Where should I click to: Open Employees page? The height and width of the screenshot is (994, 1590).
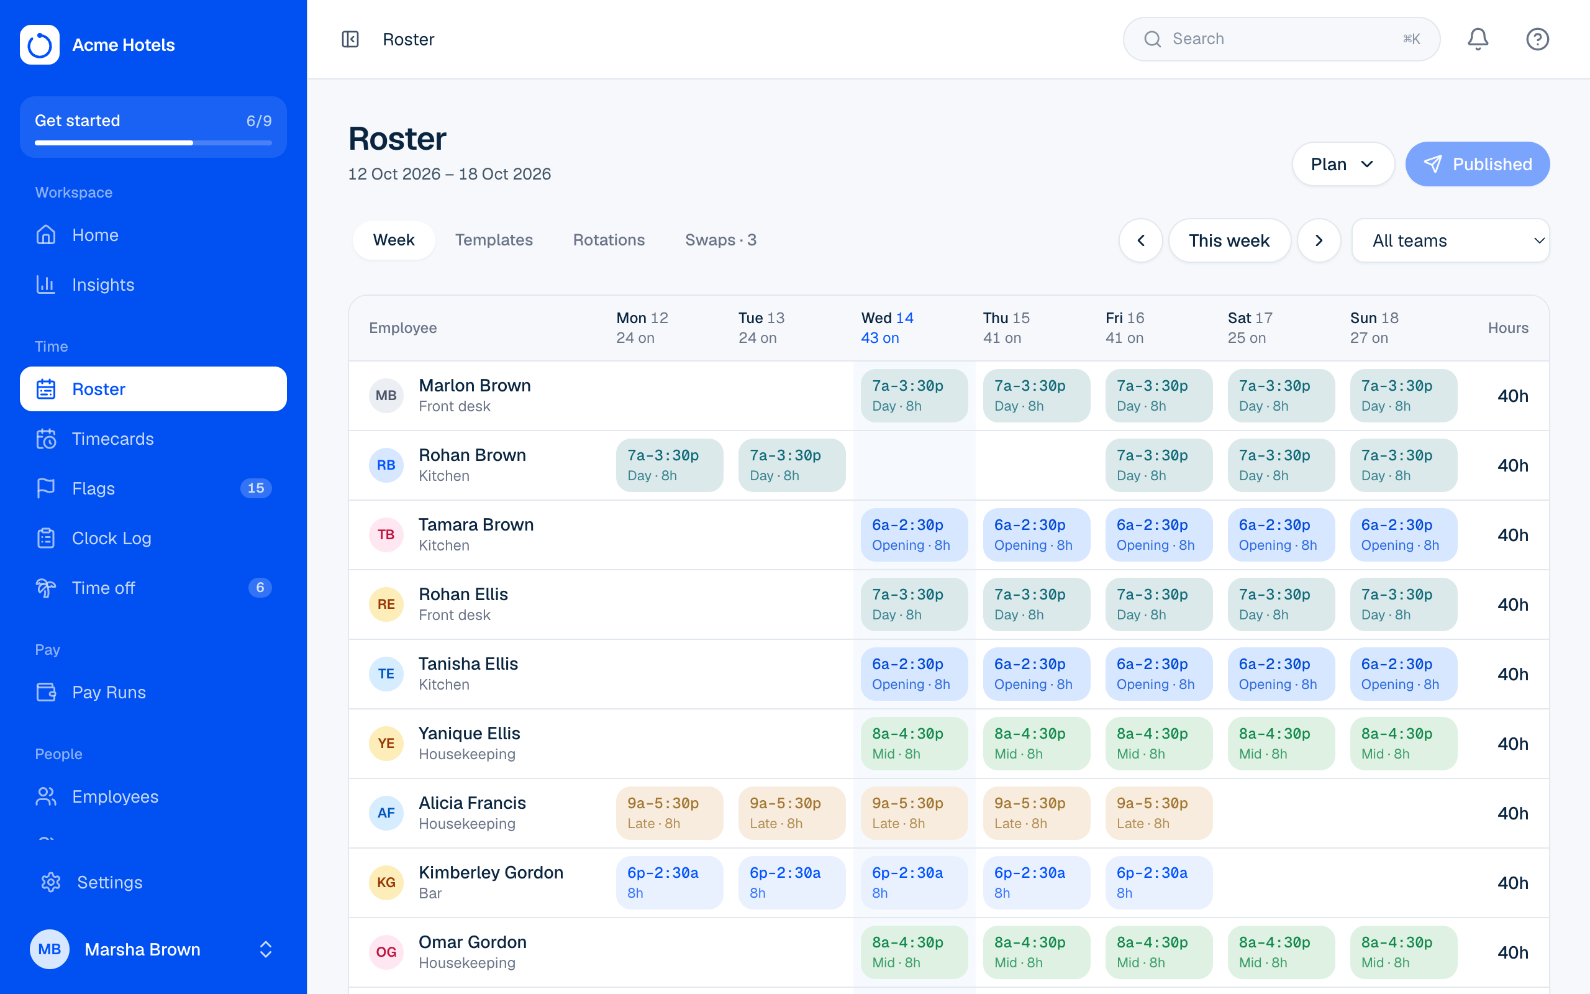tap(153, 797)
